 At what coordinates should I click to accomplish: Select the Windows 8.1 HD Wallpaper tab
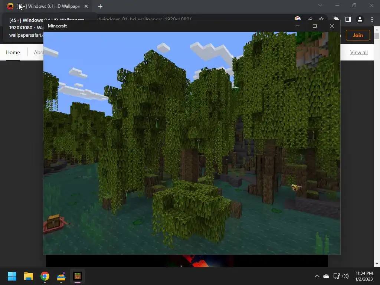[x=47, y=6]
